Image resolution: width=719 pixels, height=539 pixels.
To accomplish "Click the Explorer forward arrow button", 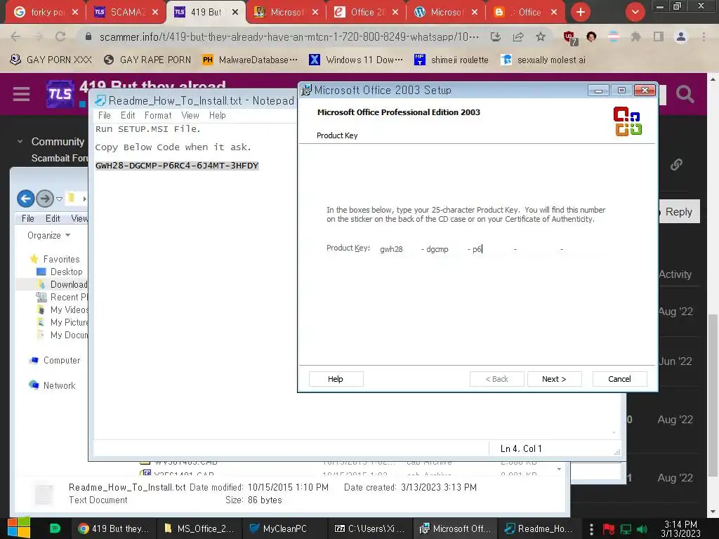I will tap(45, 199).
